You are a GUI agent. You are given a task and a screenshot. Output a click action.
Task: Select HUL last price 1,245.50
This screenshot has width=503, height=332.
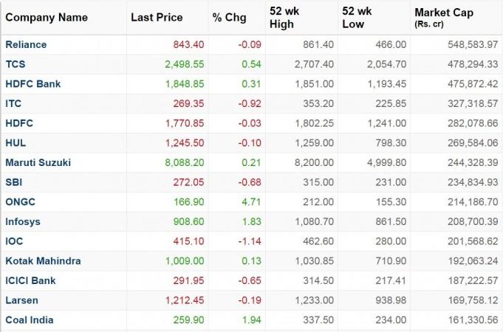[x=185, y=143]
